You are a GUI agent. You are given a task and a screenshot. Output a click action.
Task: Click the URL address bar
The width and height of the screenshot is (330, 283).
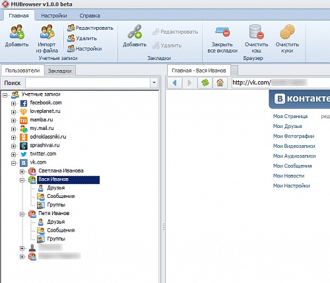coord(280,82)
